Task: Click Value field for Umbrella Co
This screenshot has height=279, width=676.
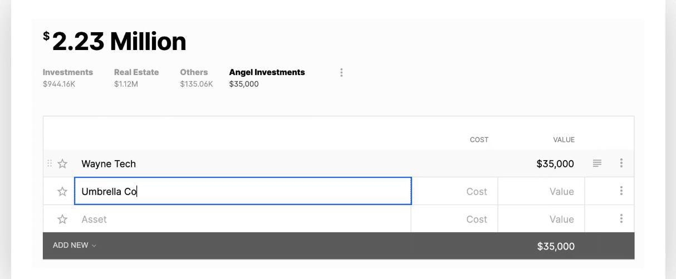Action: 541,192
